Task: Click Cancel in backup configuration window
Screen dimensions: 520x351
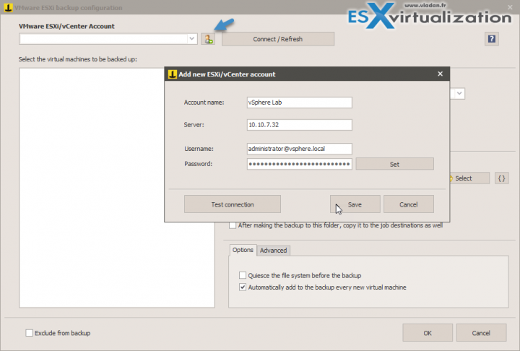Action: (x=481, y=333)
